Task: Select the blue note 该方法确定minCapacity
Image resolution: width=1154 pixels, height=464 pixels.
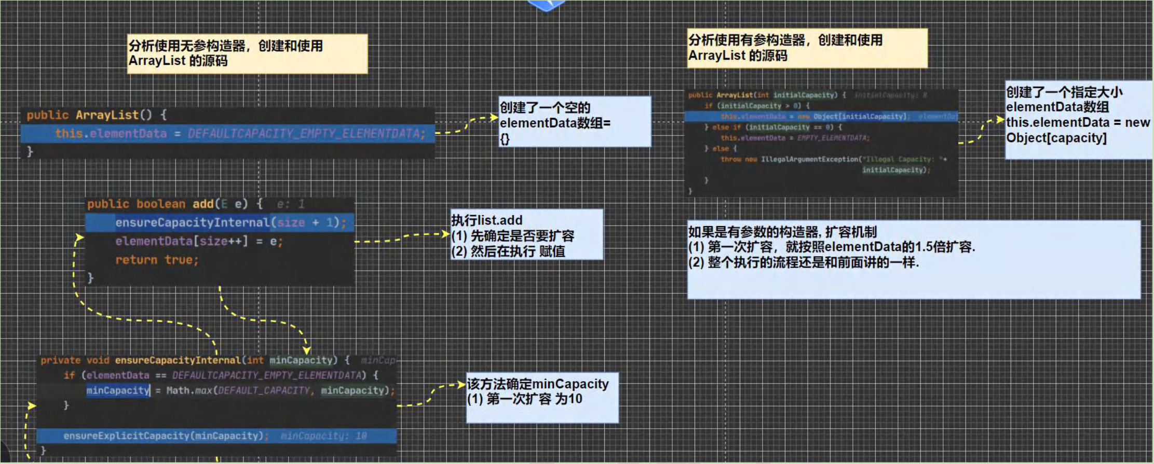Action: click(x=542, y=398)
